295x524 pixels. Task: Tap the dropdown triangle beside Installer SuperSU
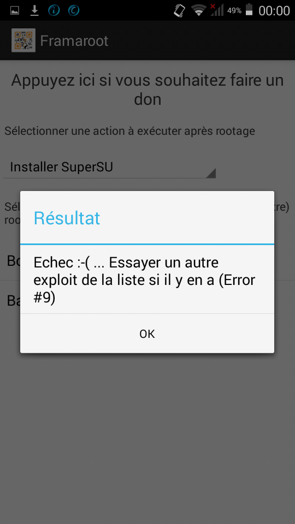211,173
